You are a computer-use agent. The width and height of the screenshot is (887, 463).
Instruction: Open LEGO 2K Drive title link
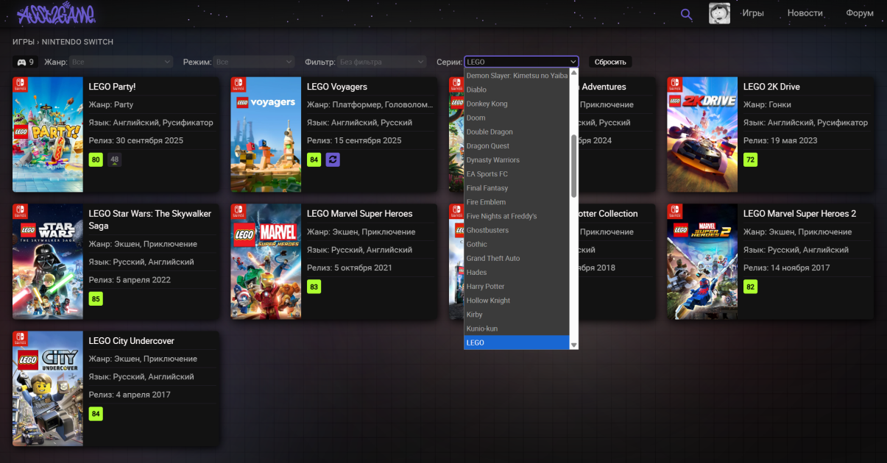click(771, 87)
